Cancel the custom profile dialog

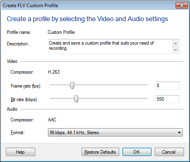coord(169,152)
